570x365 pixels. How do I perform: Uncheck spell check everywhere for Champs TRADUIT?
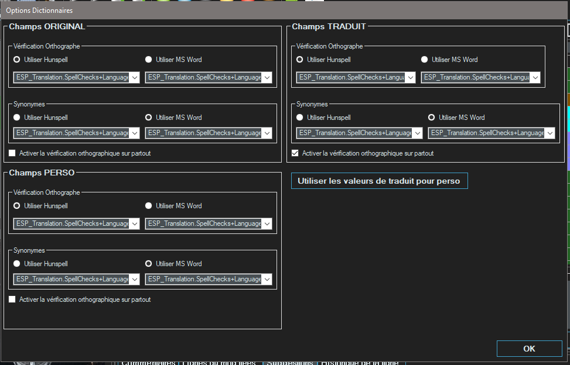pos(295,153)
